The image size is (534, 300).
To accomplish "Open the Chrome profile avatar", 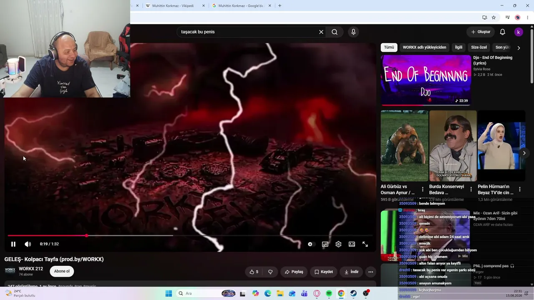I will (x=518, y=17).
